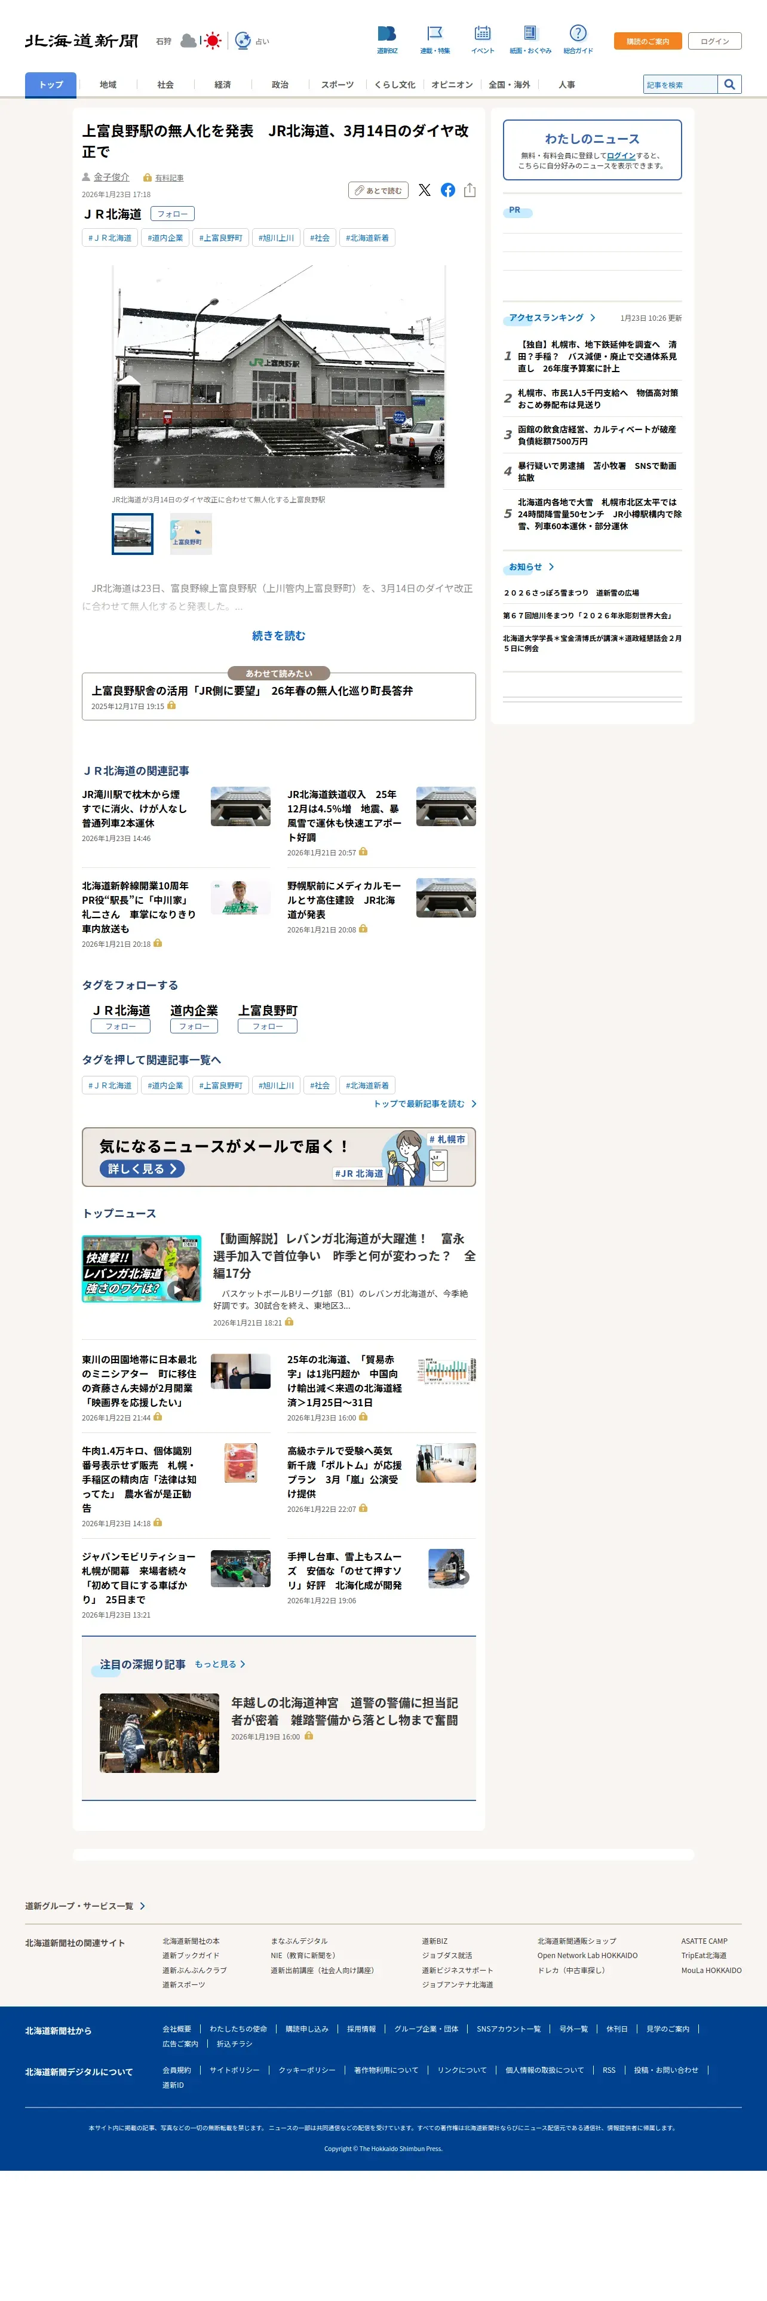767x2301 pixels.
Task: Select the 地域 nav item
Action: [x=108, y=85]
